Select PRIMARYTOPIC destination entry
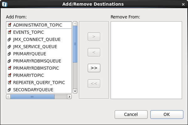Screen dimensions: 188x125 click(39, 75)
